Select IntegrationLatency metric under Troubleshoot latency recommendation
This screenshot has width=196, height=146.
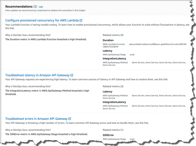click(x=114, y=102)
